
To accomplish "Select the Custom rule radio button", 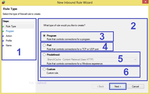I will click(44, 69).
